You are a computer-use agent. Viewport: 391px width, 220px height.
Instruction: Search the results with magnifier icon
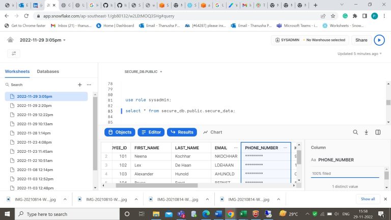tap(355, 132)
